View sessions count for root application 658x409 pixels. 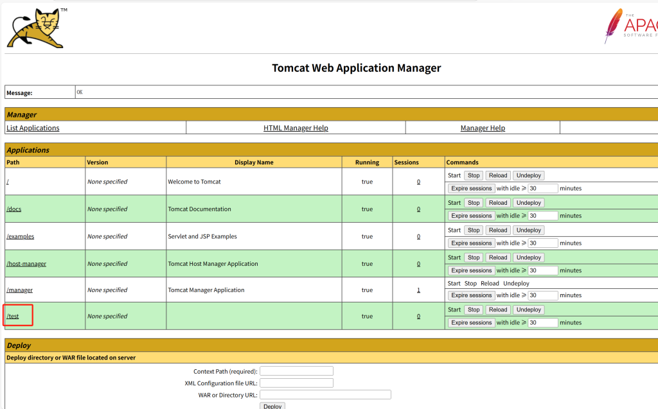[418, 182]
